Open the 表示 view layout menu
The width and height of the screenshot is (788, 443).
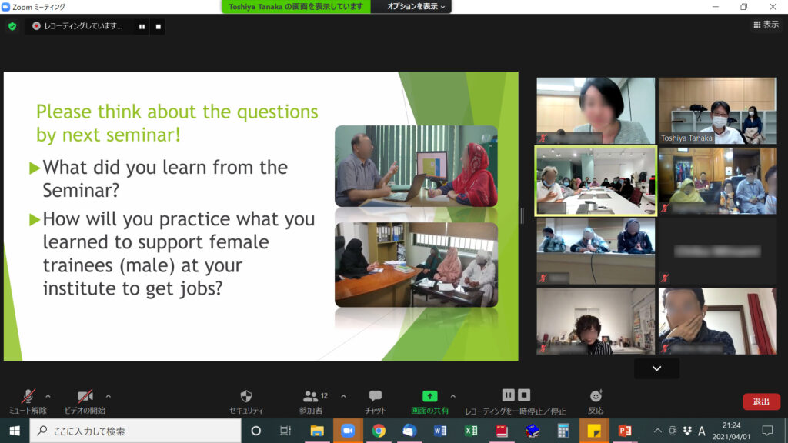[766, 25]
